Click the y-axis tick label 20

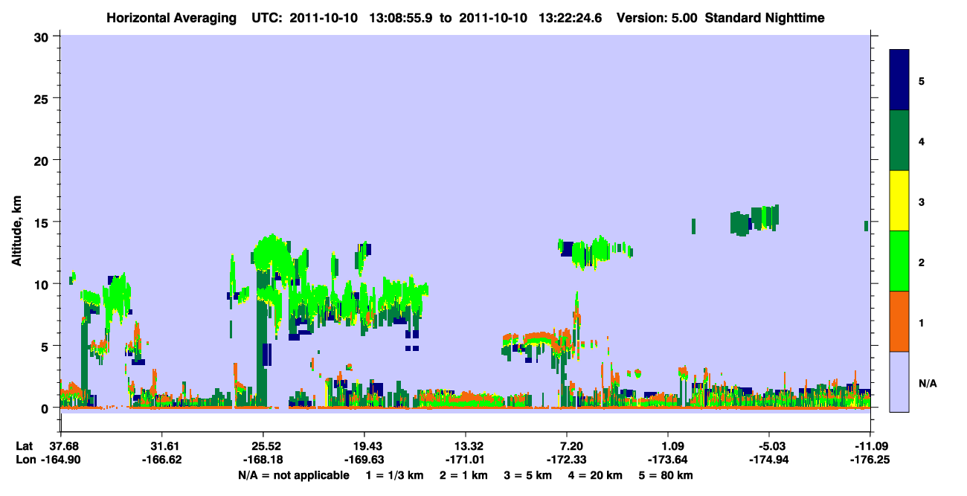(x=43, y=160)
